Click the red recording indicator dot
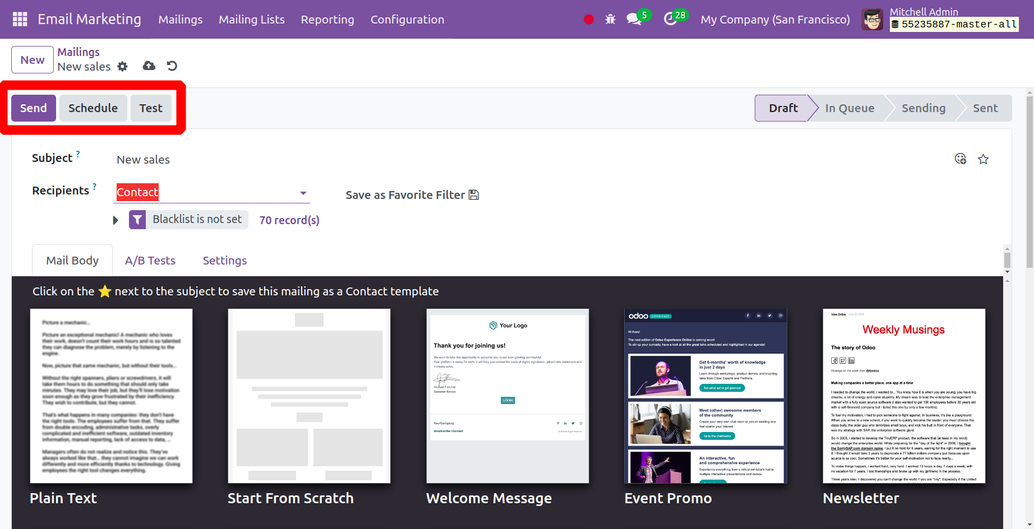 pos(588,20)
